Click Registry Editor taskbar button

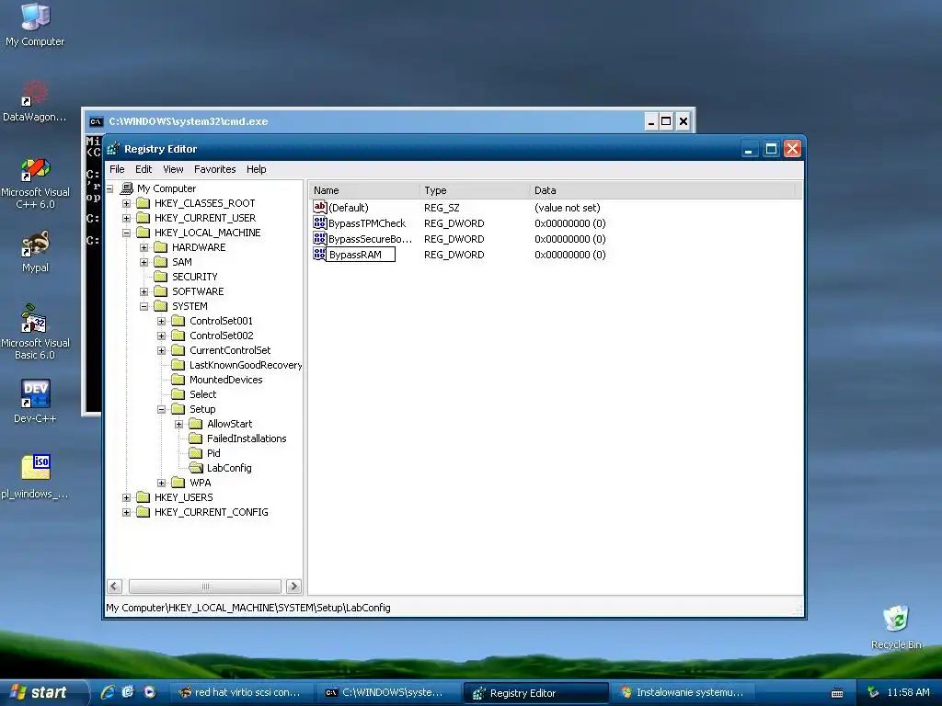536,692
